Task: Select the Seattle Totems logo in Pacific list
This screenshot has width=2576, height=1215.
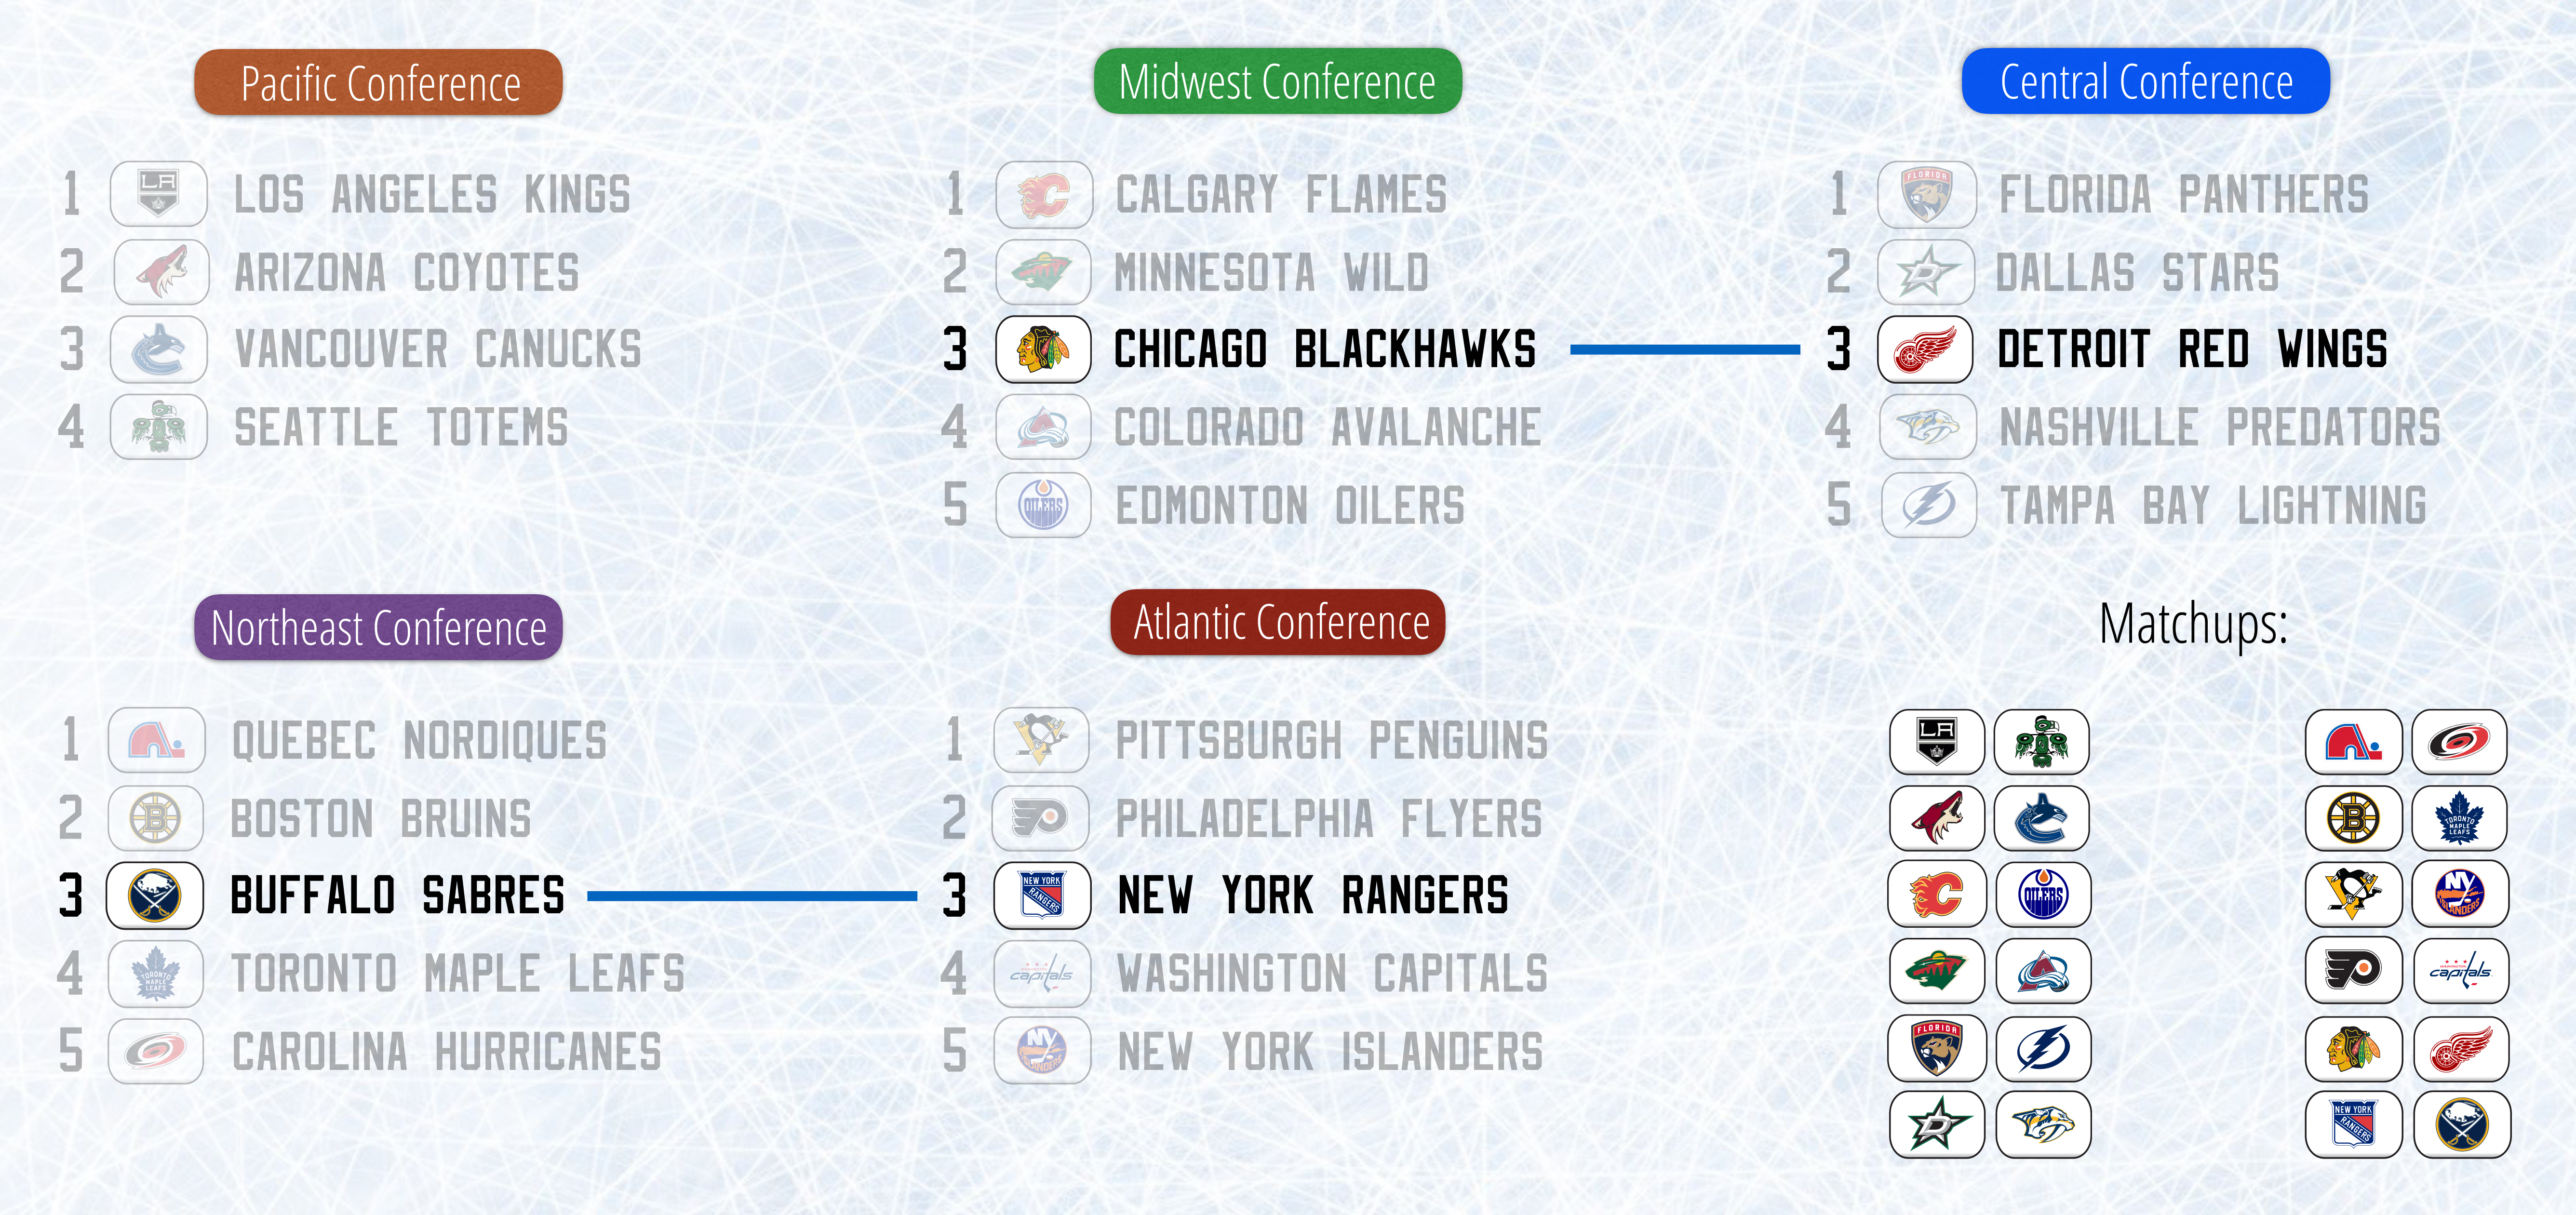Action: coord(158,427)
